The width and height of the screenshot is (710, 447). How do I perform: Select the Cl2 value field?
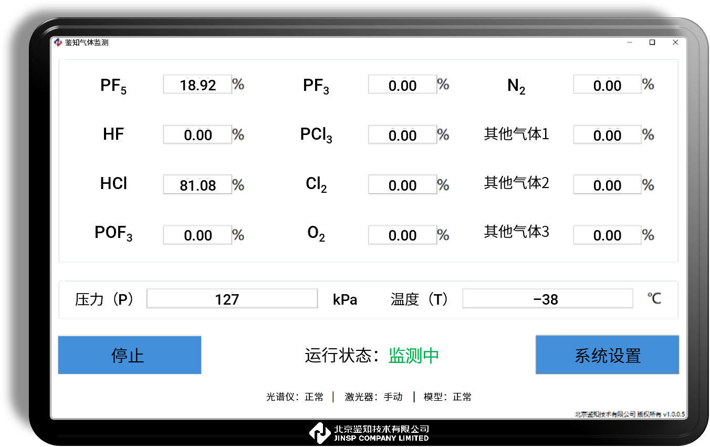pyautogui.click(x=402, y=184)
